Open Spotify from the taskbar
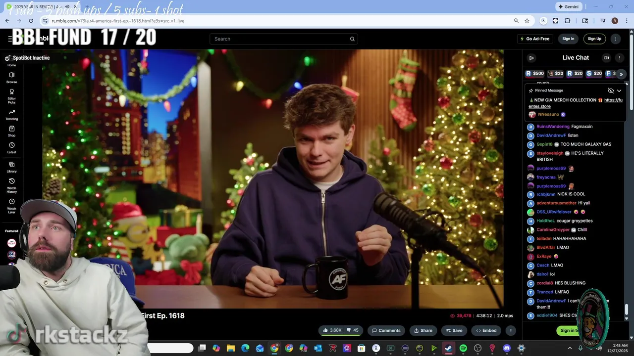This screenshot has height=356, width=634. pos(463,348)
